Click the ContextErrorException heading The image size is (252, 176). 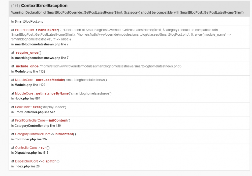click(44, 6)
